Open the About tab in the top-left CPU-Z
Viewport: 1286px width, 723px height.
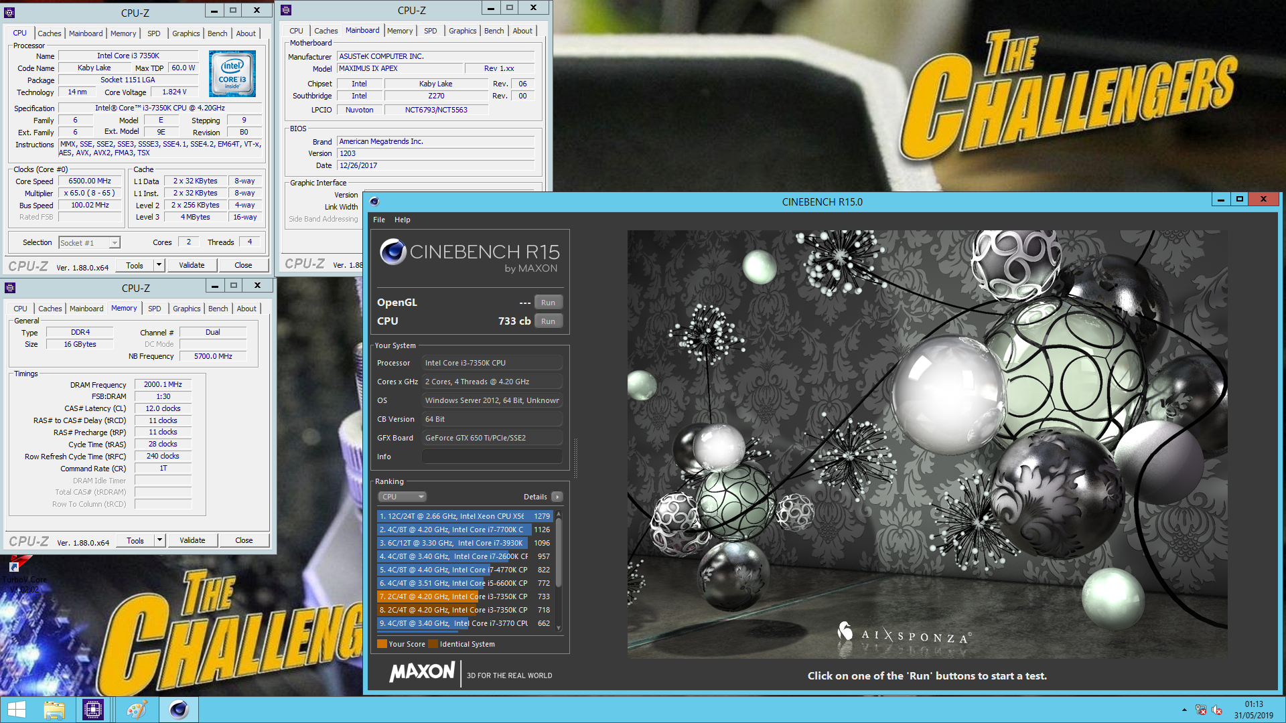[246, 33]
